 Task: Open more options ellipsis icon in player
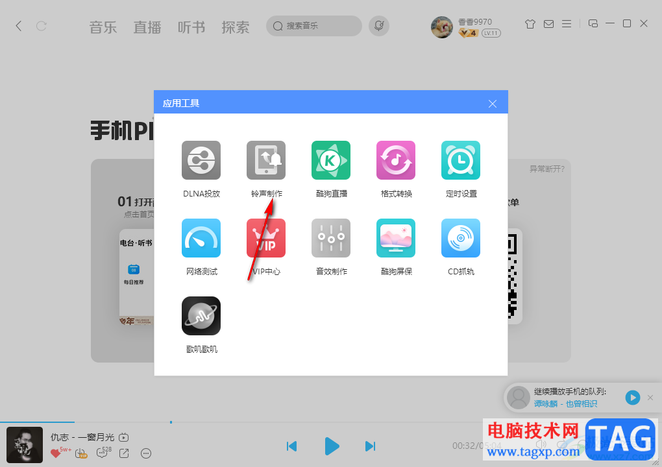click(145, 453)
